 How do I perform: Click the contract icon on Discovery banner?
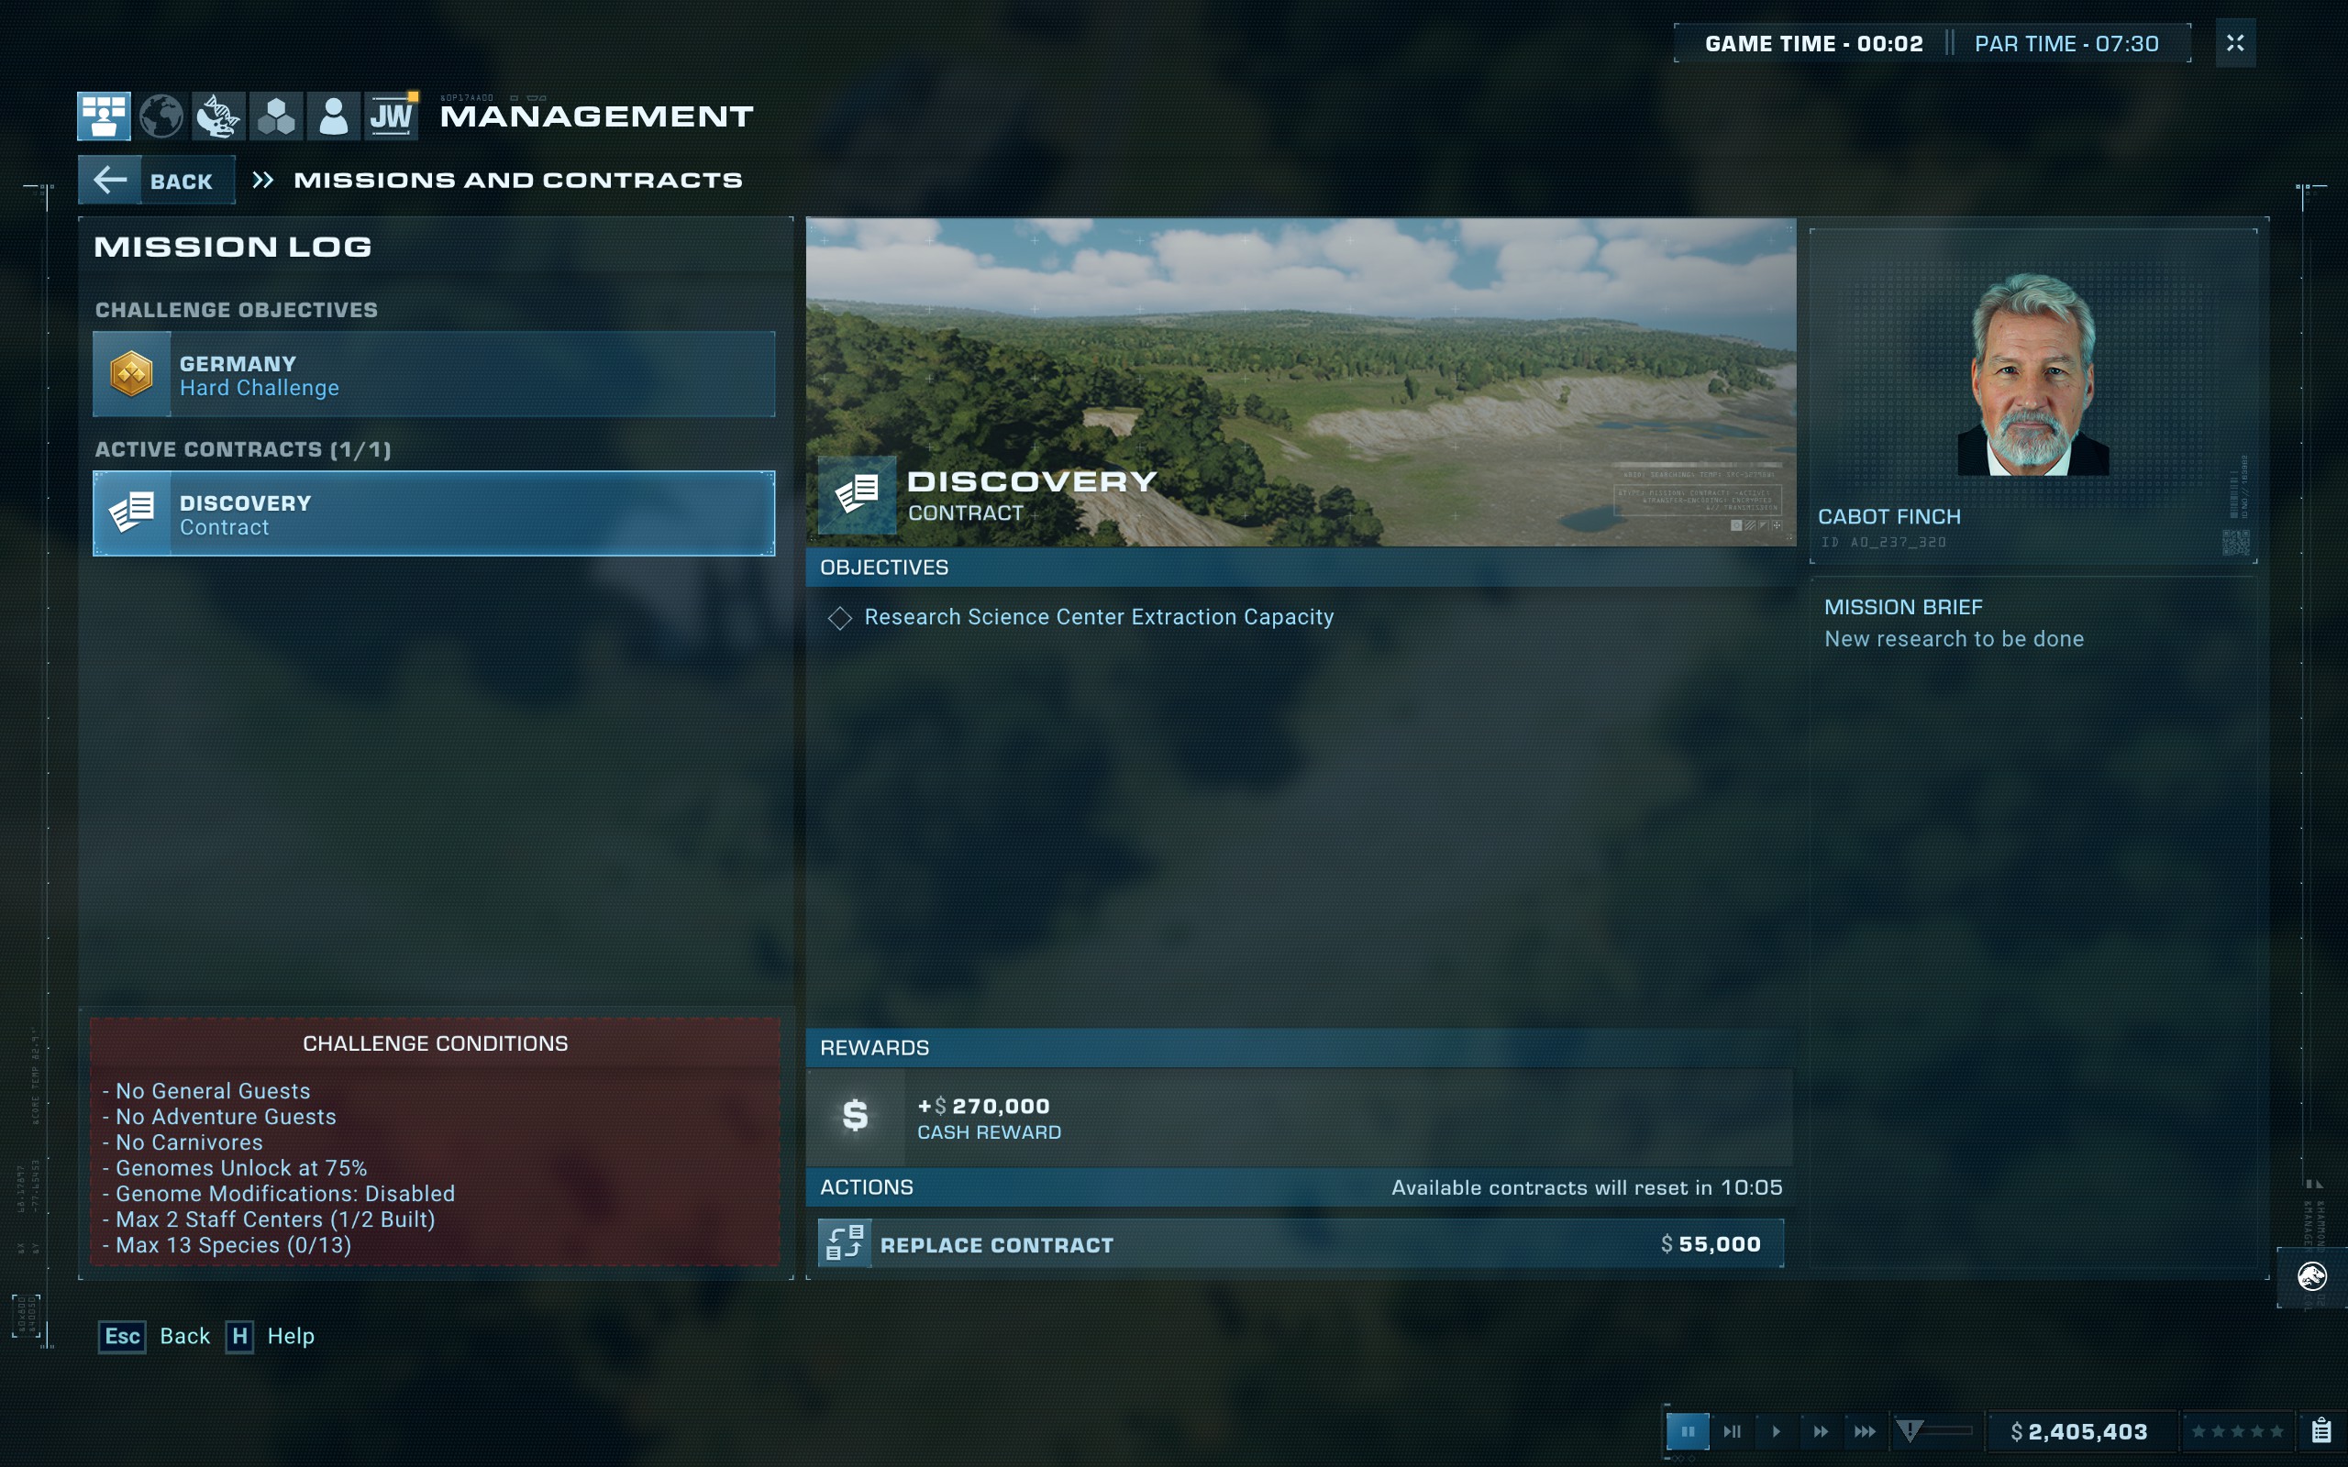tap(857, 495)
